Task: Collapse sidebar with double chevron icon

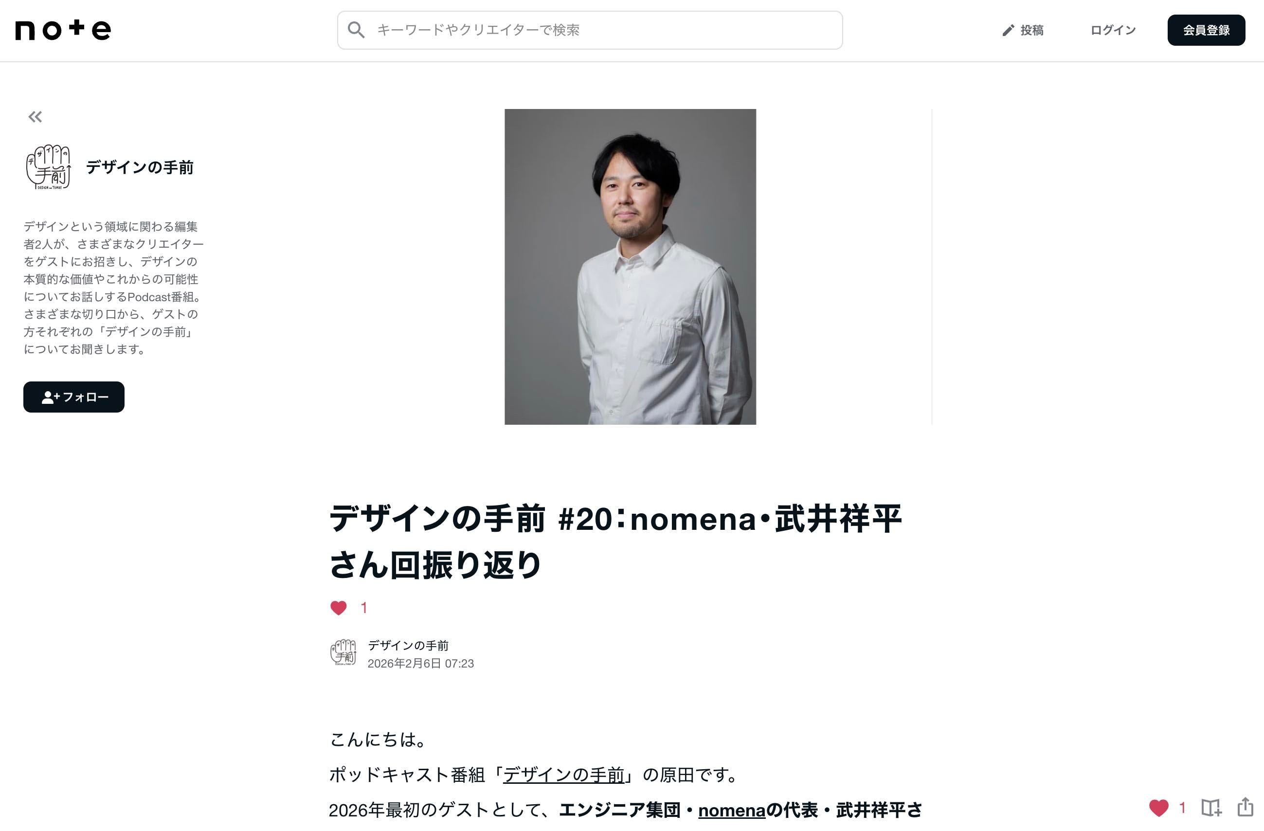Action: tap(35, 117)
